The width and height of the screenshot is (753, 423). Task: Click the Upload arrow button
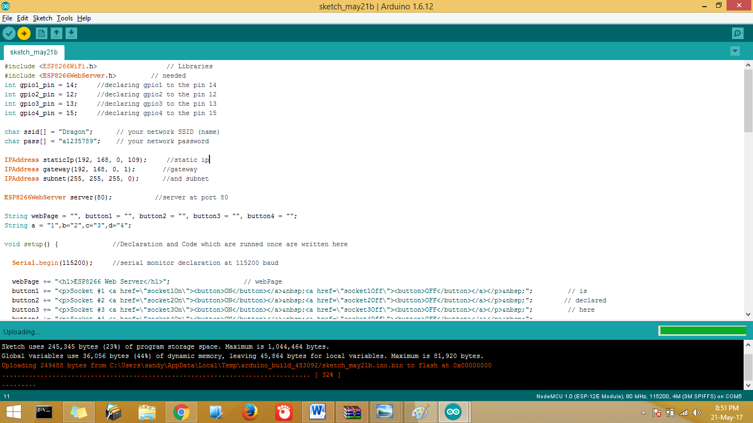(x=24, y=34)
